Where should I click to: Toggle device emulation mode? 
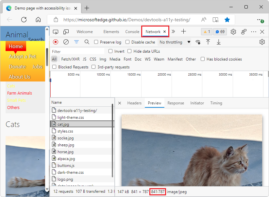click(x=66, y=32)
